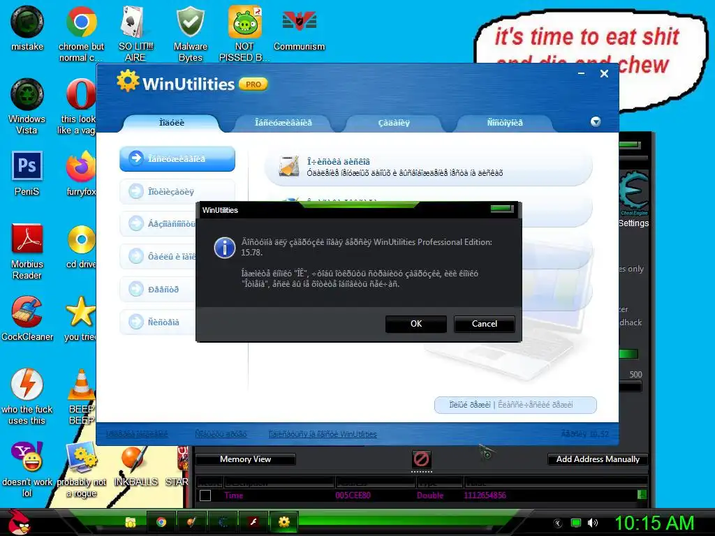The width and height of the screenshot is (715, 536).
Task: Click the WinUtilities gear logo icon
Action: (128, 81)
